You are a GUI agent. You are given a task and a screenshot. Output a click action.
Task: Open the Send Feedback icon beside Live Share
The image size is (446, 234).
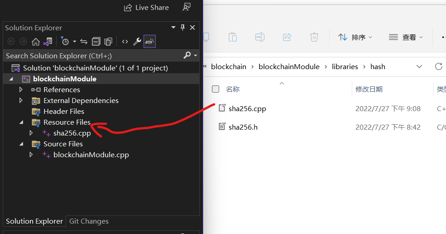click(x=186, y=7)
